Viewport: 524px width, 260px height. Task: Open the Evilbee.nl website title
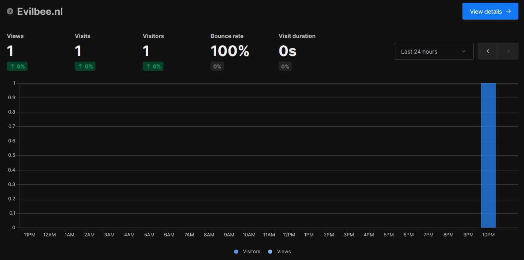pos(40,12)
